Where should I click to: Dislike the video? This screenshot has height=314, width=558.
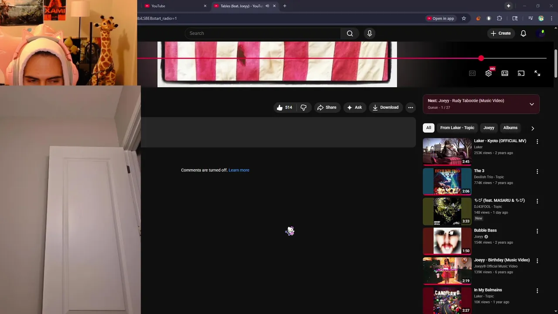[303, 107]
